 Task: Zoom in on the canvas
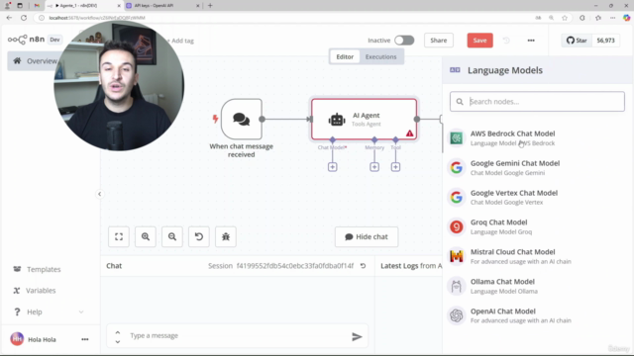tap(146, 236)
